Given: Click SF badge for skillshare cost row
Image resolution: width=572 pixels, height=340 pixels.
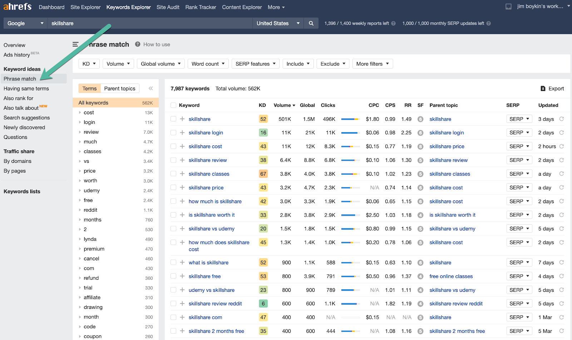Looking at the screenshot, I should coord(420,146).
